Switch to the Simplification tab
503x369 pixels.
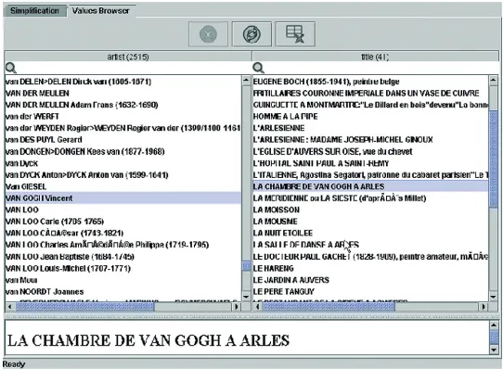34,10
